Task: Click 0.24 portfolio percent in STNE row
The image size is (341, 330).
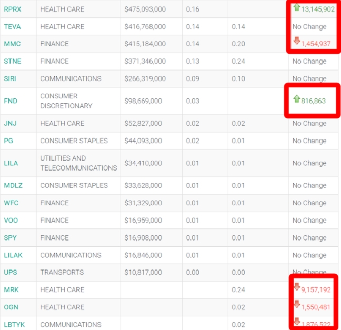Action: coord(238,61)
